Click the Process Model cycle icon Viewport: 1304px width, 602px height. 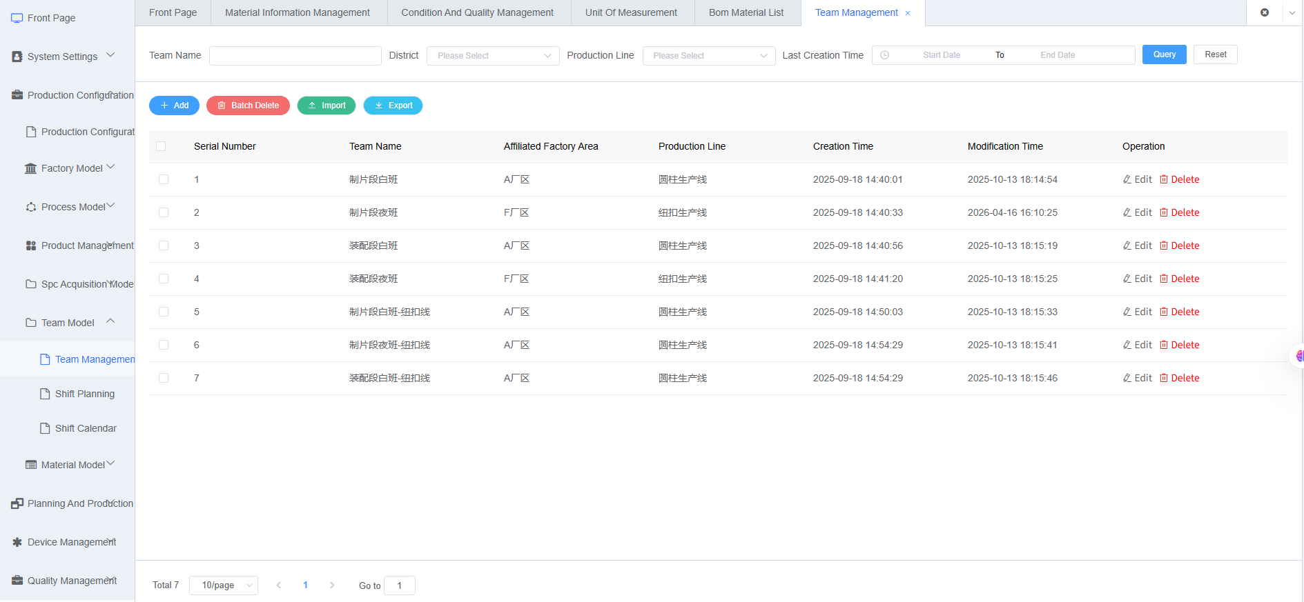[31, 207]
